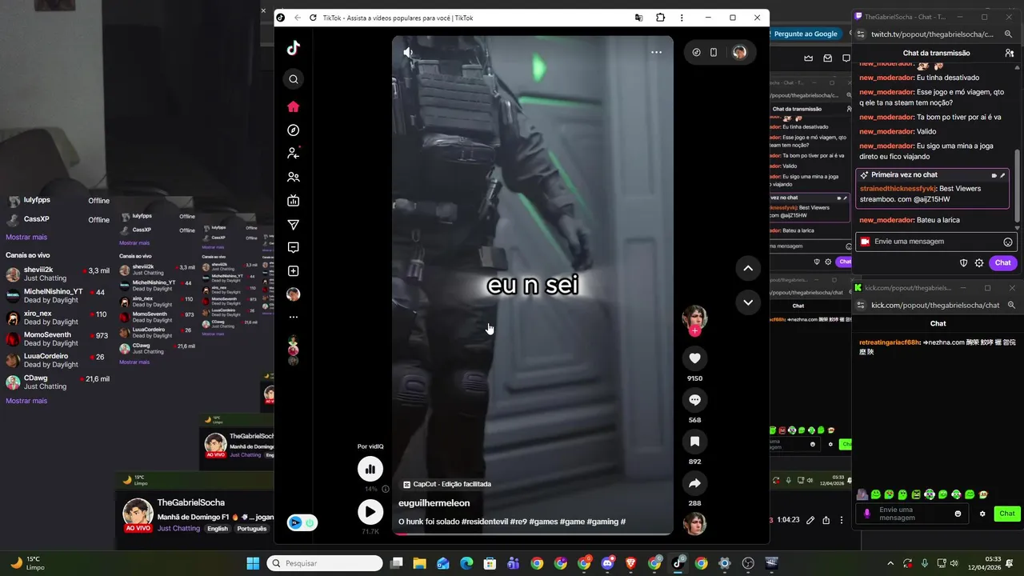Open taskbar volume speaker icon
This screenshot has height=576, width=1024.
(954, 563)
